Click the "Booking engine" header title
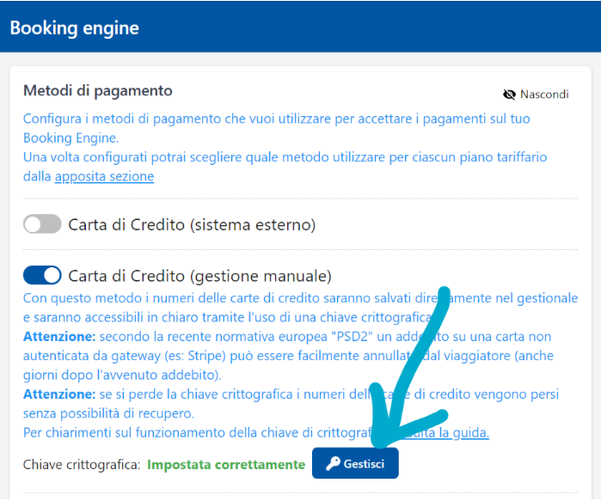This screenshot has height=501, width=601. pyautogui.click(x=74, y=27)
